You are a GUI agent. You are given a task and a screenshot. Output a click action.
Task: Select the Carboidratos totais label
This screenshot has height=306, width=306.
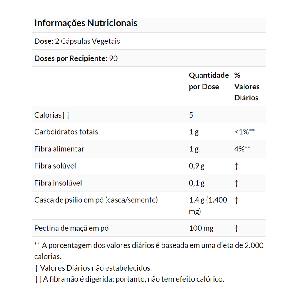[x=66, y=132]
